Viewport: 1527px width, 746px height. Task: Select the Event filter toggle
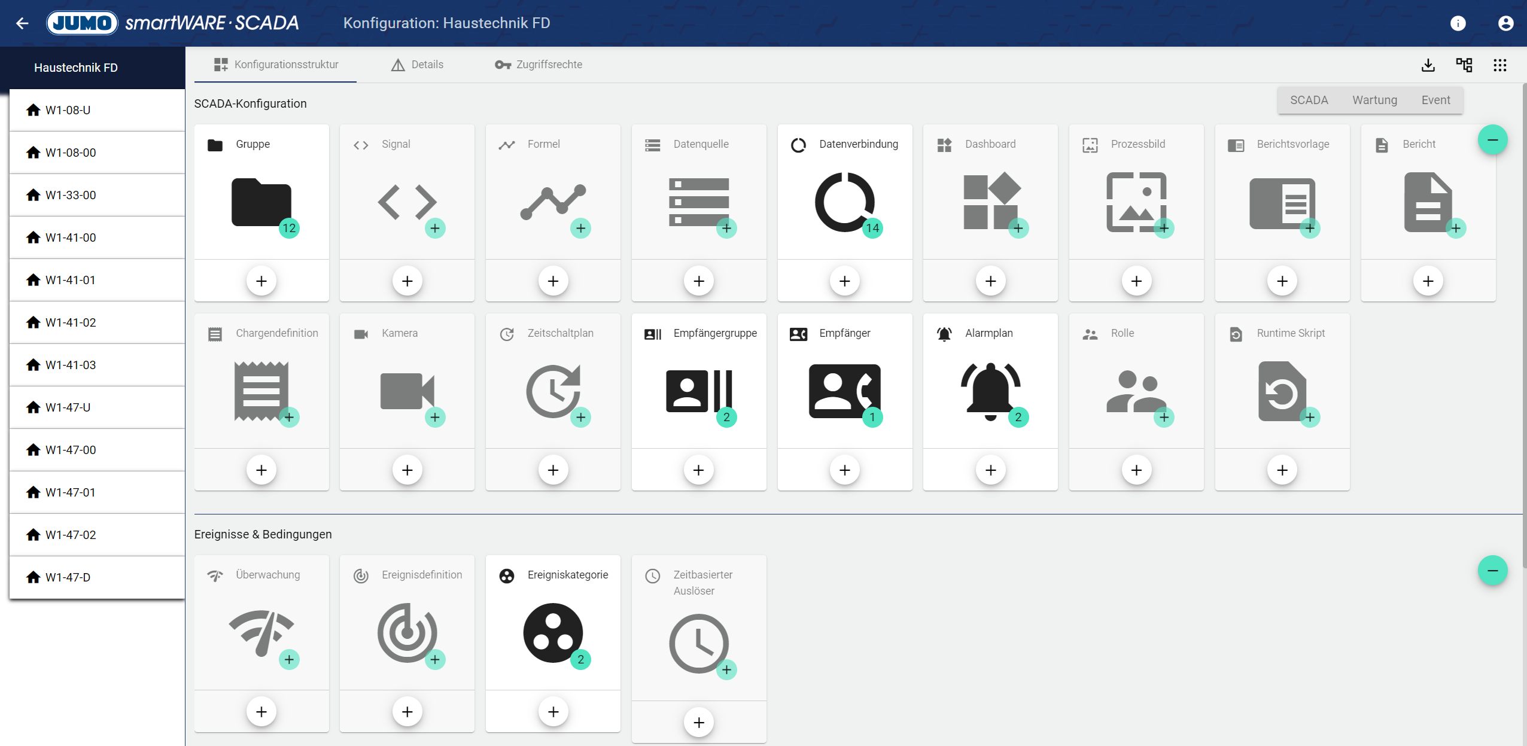pyautogui.click(x=1435, y=101)
